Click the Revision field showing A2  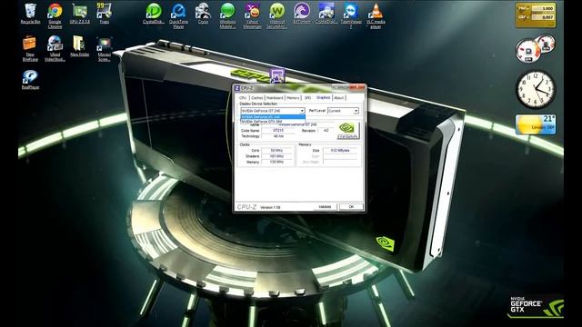326,131
